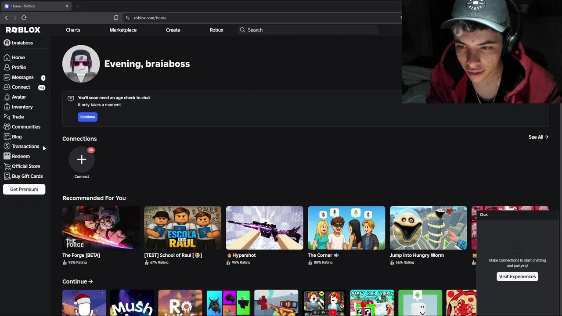Open The Corner game thumbnail
This screenshot has width=562, height=316.
[346, 228]
